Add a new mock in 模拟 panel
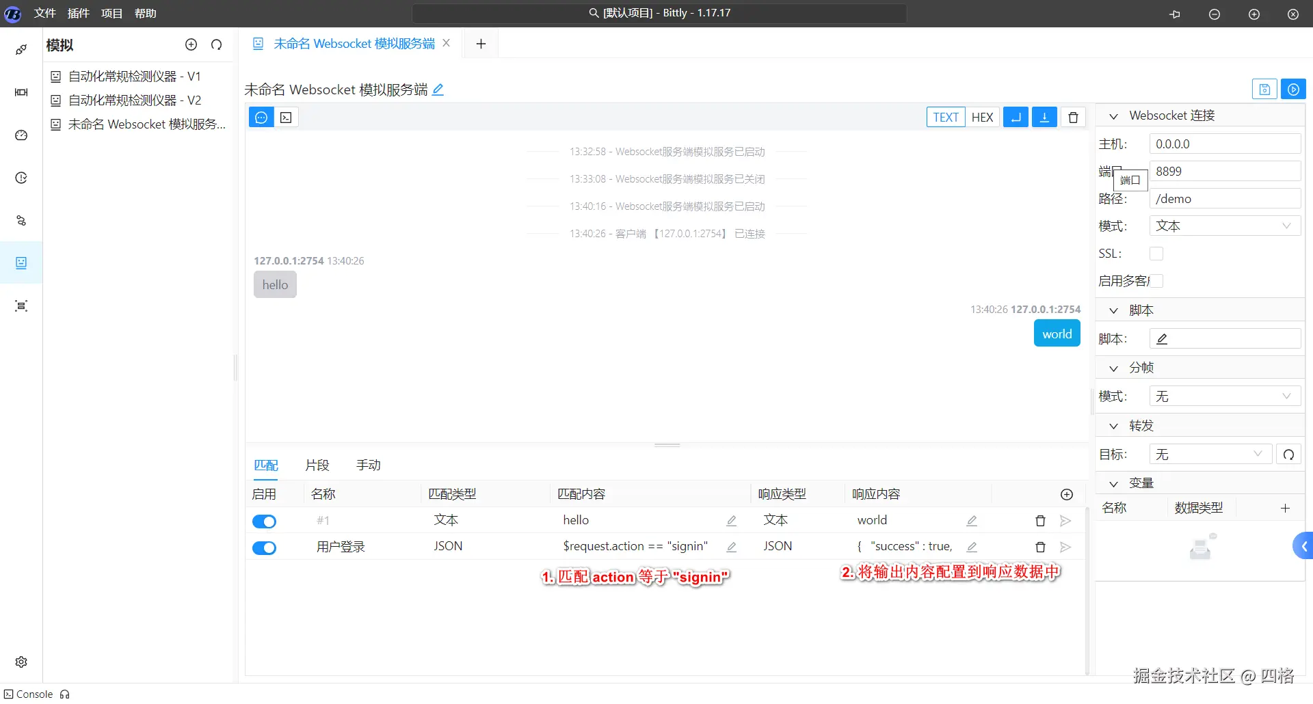 pyautogui.click(x=191, y=44)
